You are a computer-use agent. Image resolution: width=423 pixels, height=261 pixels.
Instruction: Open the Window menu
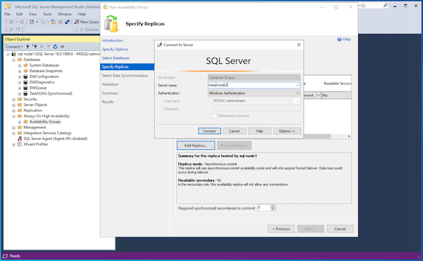(65, 14)
